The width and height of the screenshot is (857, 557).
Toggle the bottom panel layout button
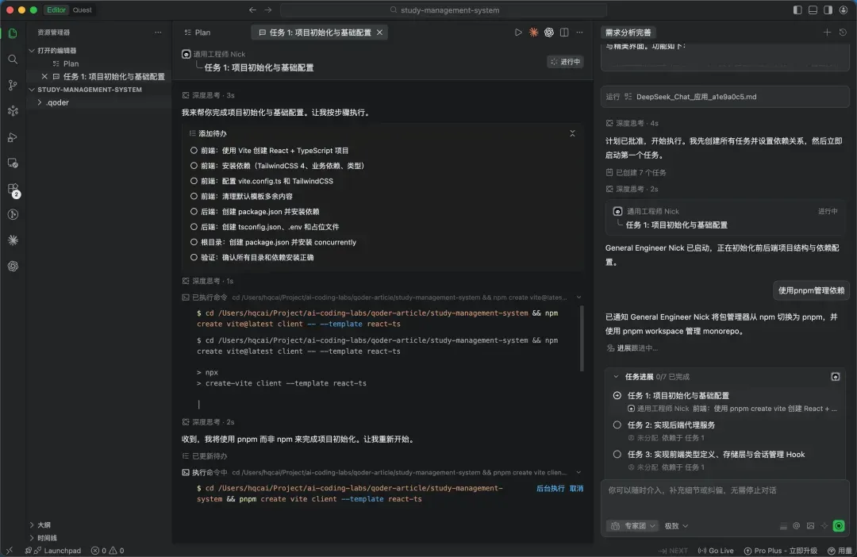(813, 10)
